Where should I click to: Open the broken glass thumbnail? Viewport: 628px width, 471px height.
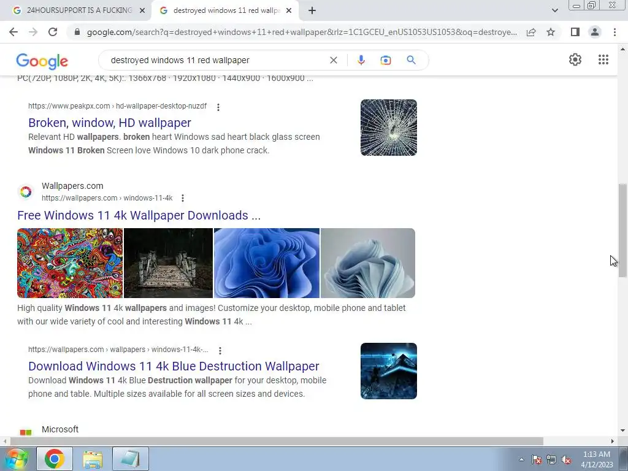point(388,128)
